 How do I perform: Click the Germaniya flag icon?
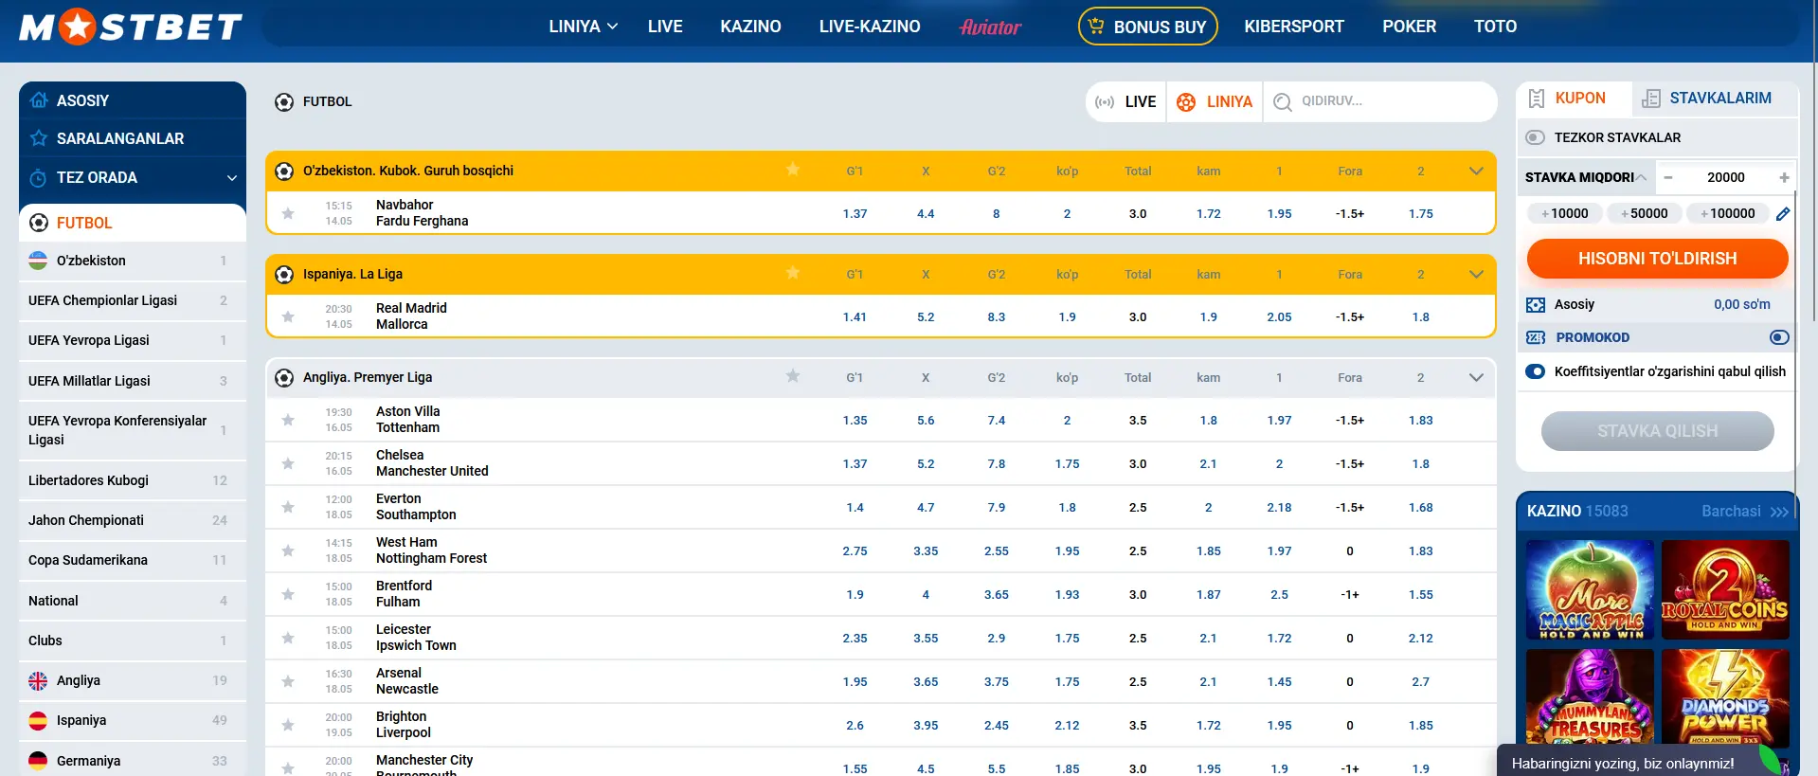[38, 760]
